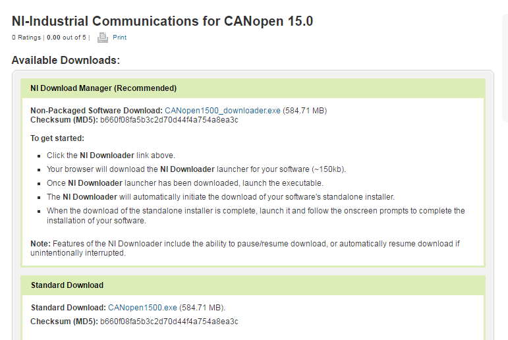Click the printer icon beside Print
The image size is (508, 340).
coord(102,38)
